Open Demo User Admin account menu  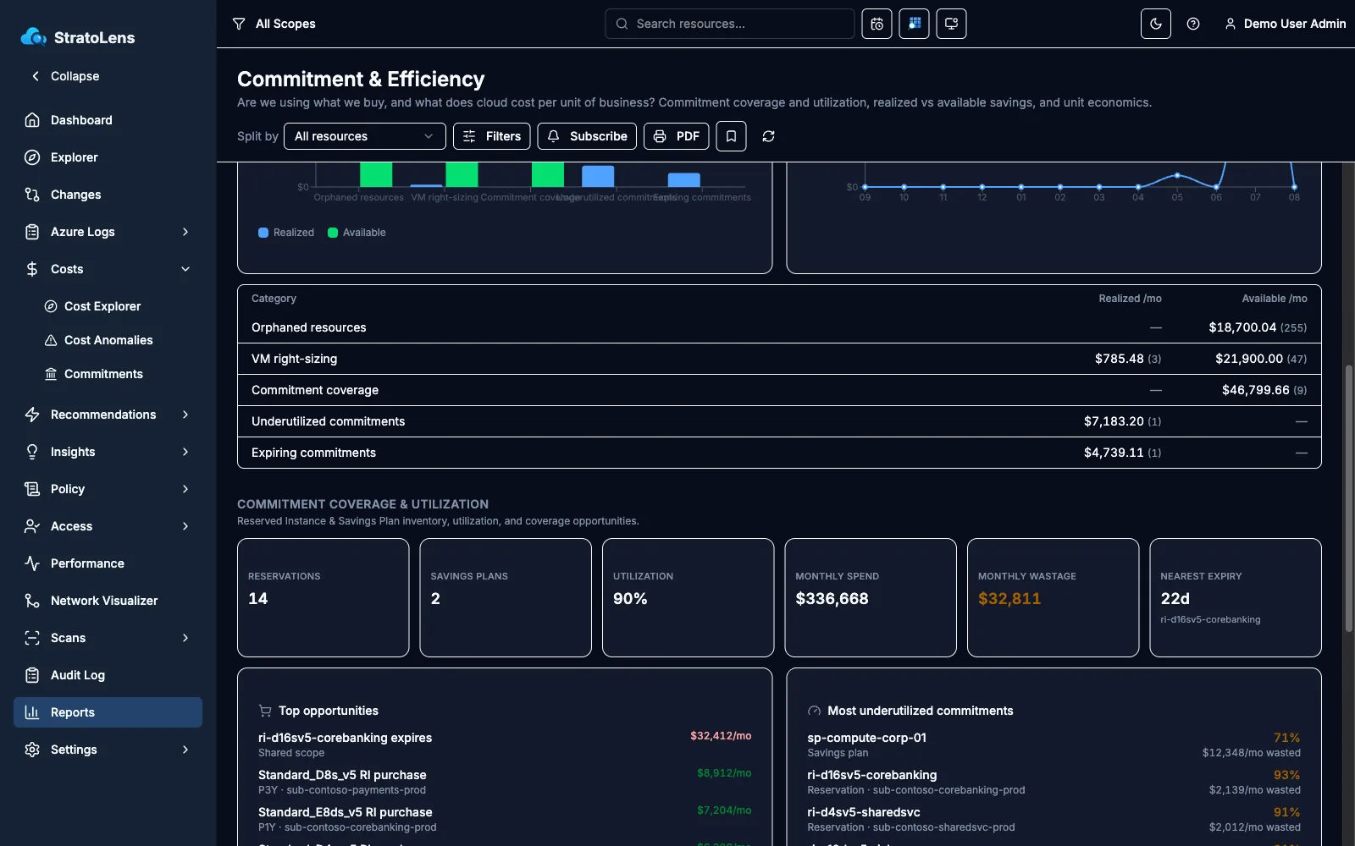(1285, 24)
